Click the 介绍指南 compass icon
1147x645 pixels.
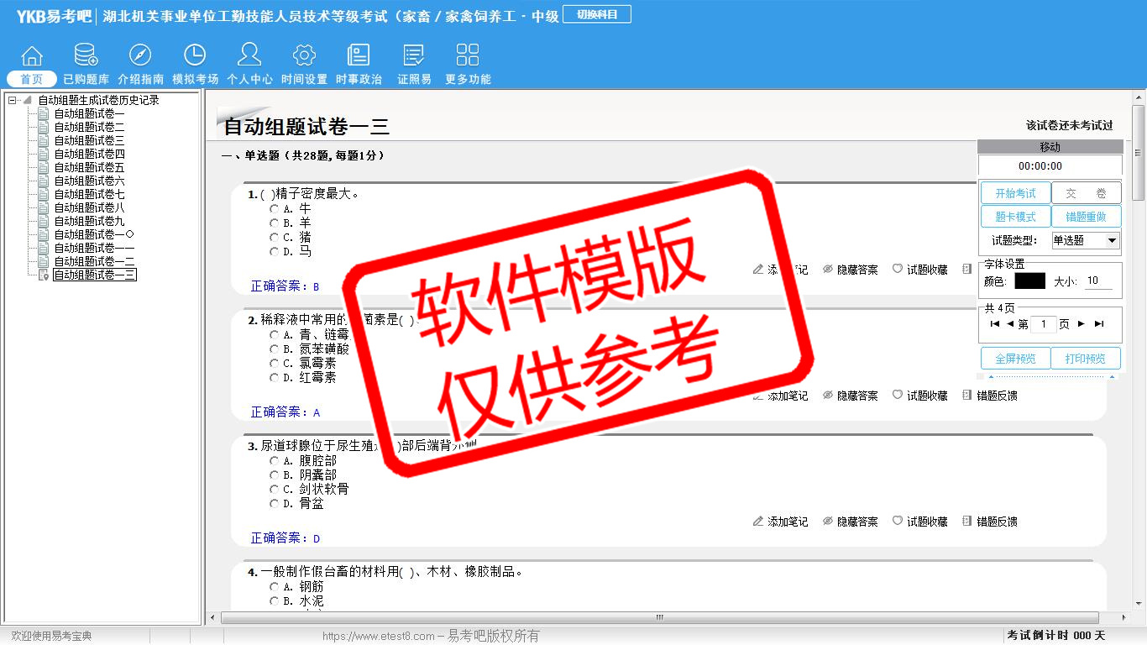click(140, 56)
